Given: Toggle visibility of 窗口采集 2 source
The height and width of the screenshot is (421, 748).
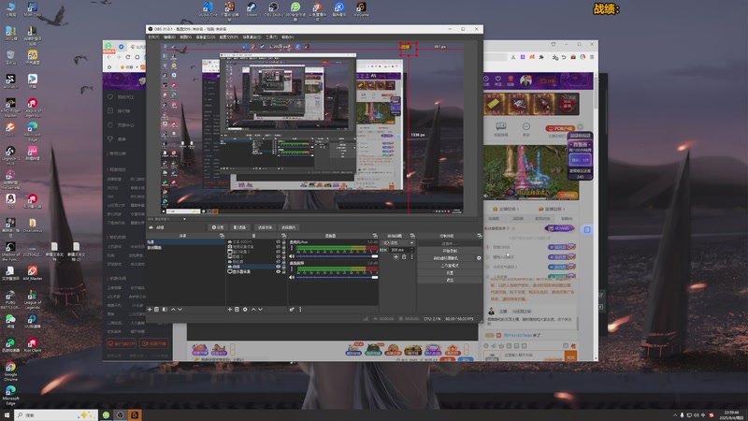Looking at the screenshot, I should pos(278,252).
